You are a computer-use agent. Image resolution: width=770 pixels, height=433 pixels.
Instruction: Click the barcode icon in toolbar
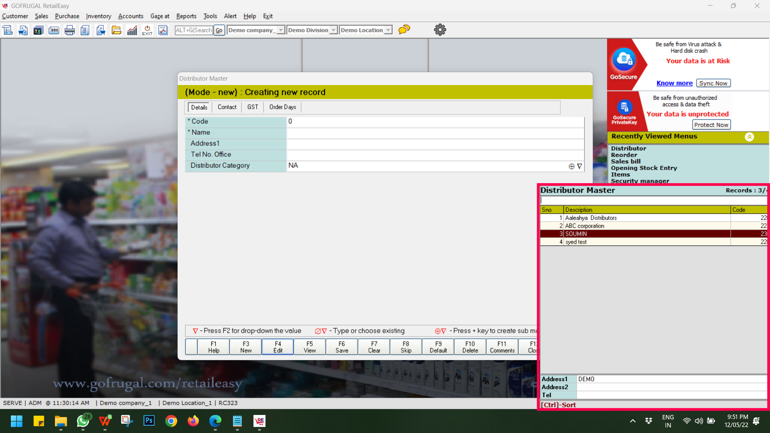pyautogui.click(x=54, y=30)
